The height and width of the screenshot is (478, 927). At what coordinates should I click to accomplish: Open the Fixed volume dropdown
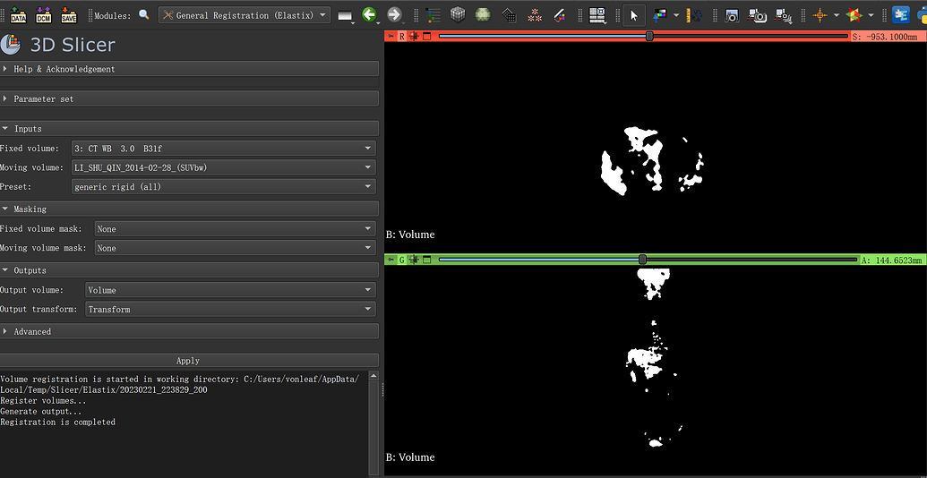(x=223, y=149)
